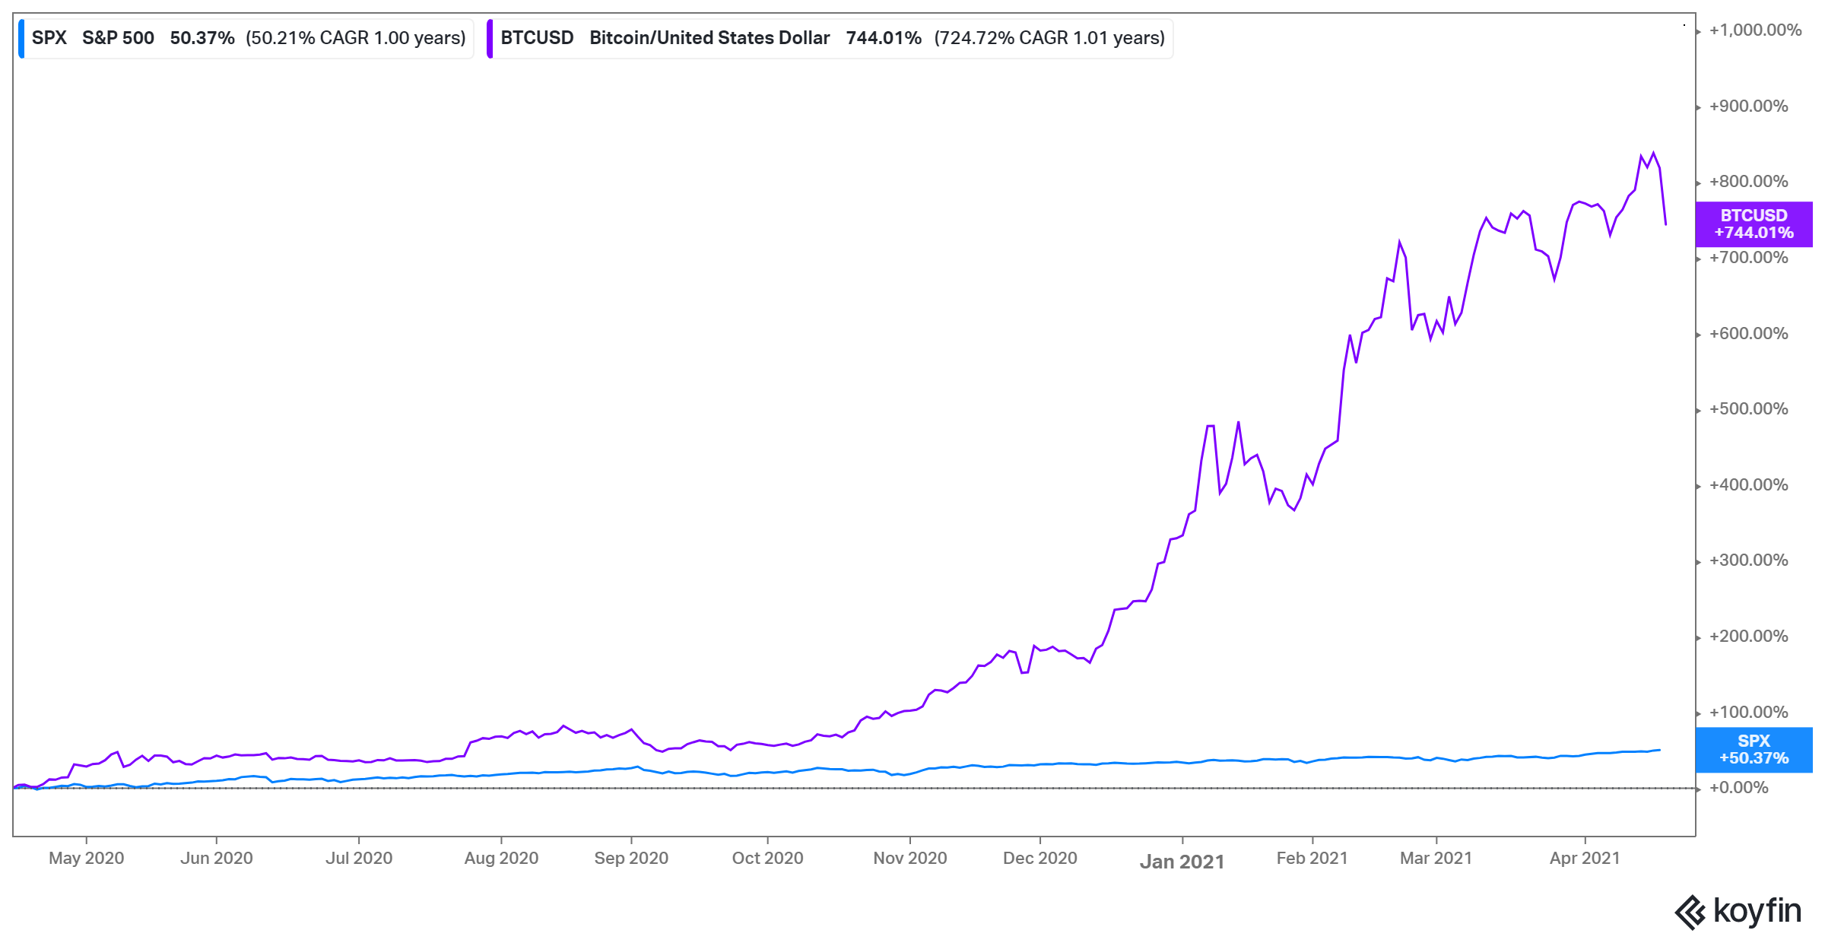Viewport: 1825px width, 943px height.
Task: Click the +0.00% axis label
Action: click(x=1738, y=788)
